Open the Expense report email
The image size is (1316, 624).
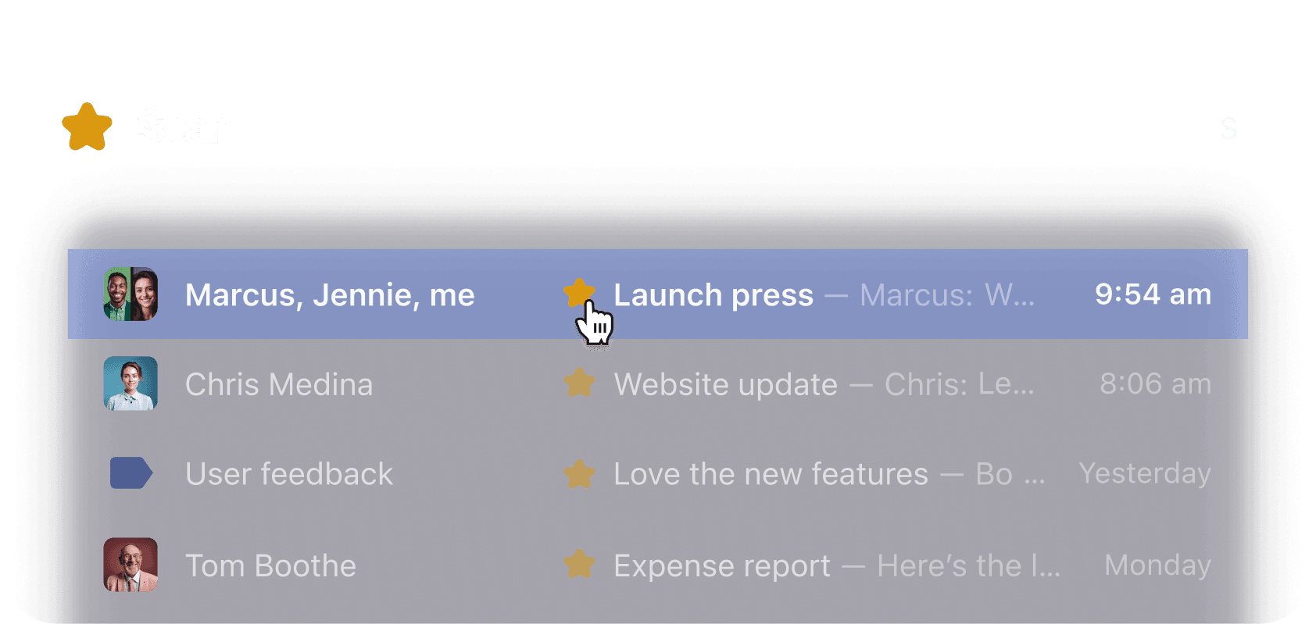point(721,565)
